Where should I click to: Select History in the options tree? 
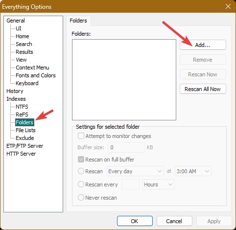[x=15, y=91]
